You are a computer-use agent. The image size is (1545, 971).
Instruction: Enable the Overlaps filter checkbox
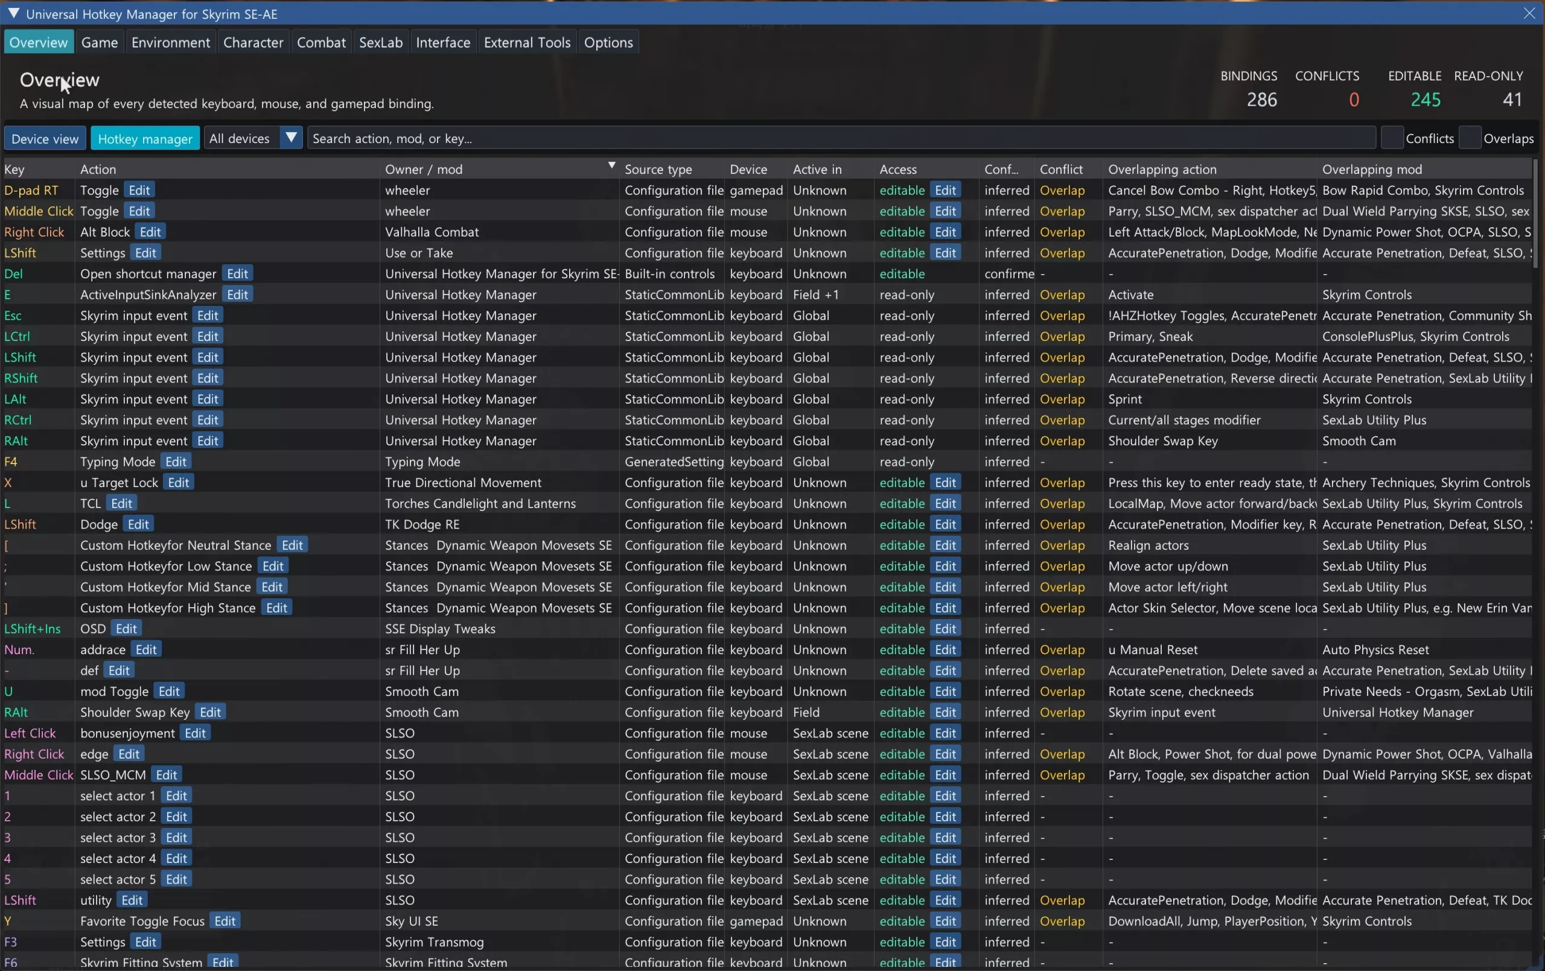(1470, 138)
